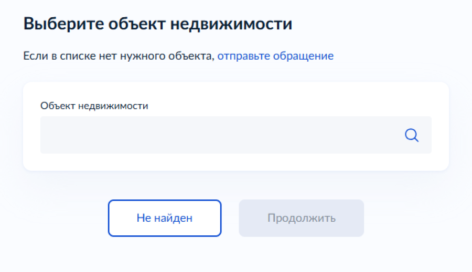Click the 'Не найден' button
The width and height of the screenshot is (472, 272).
(165, 218)
